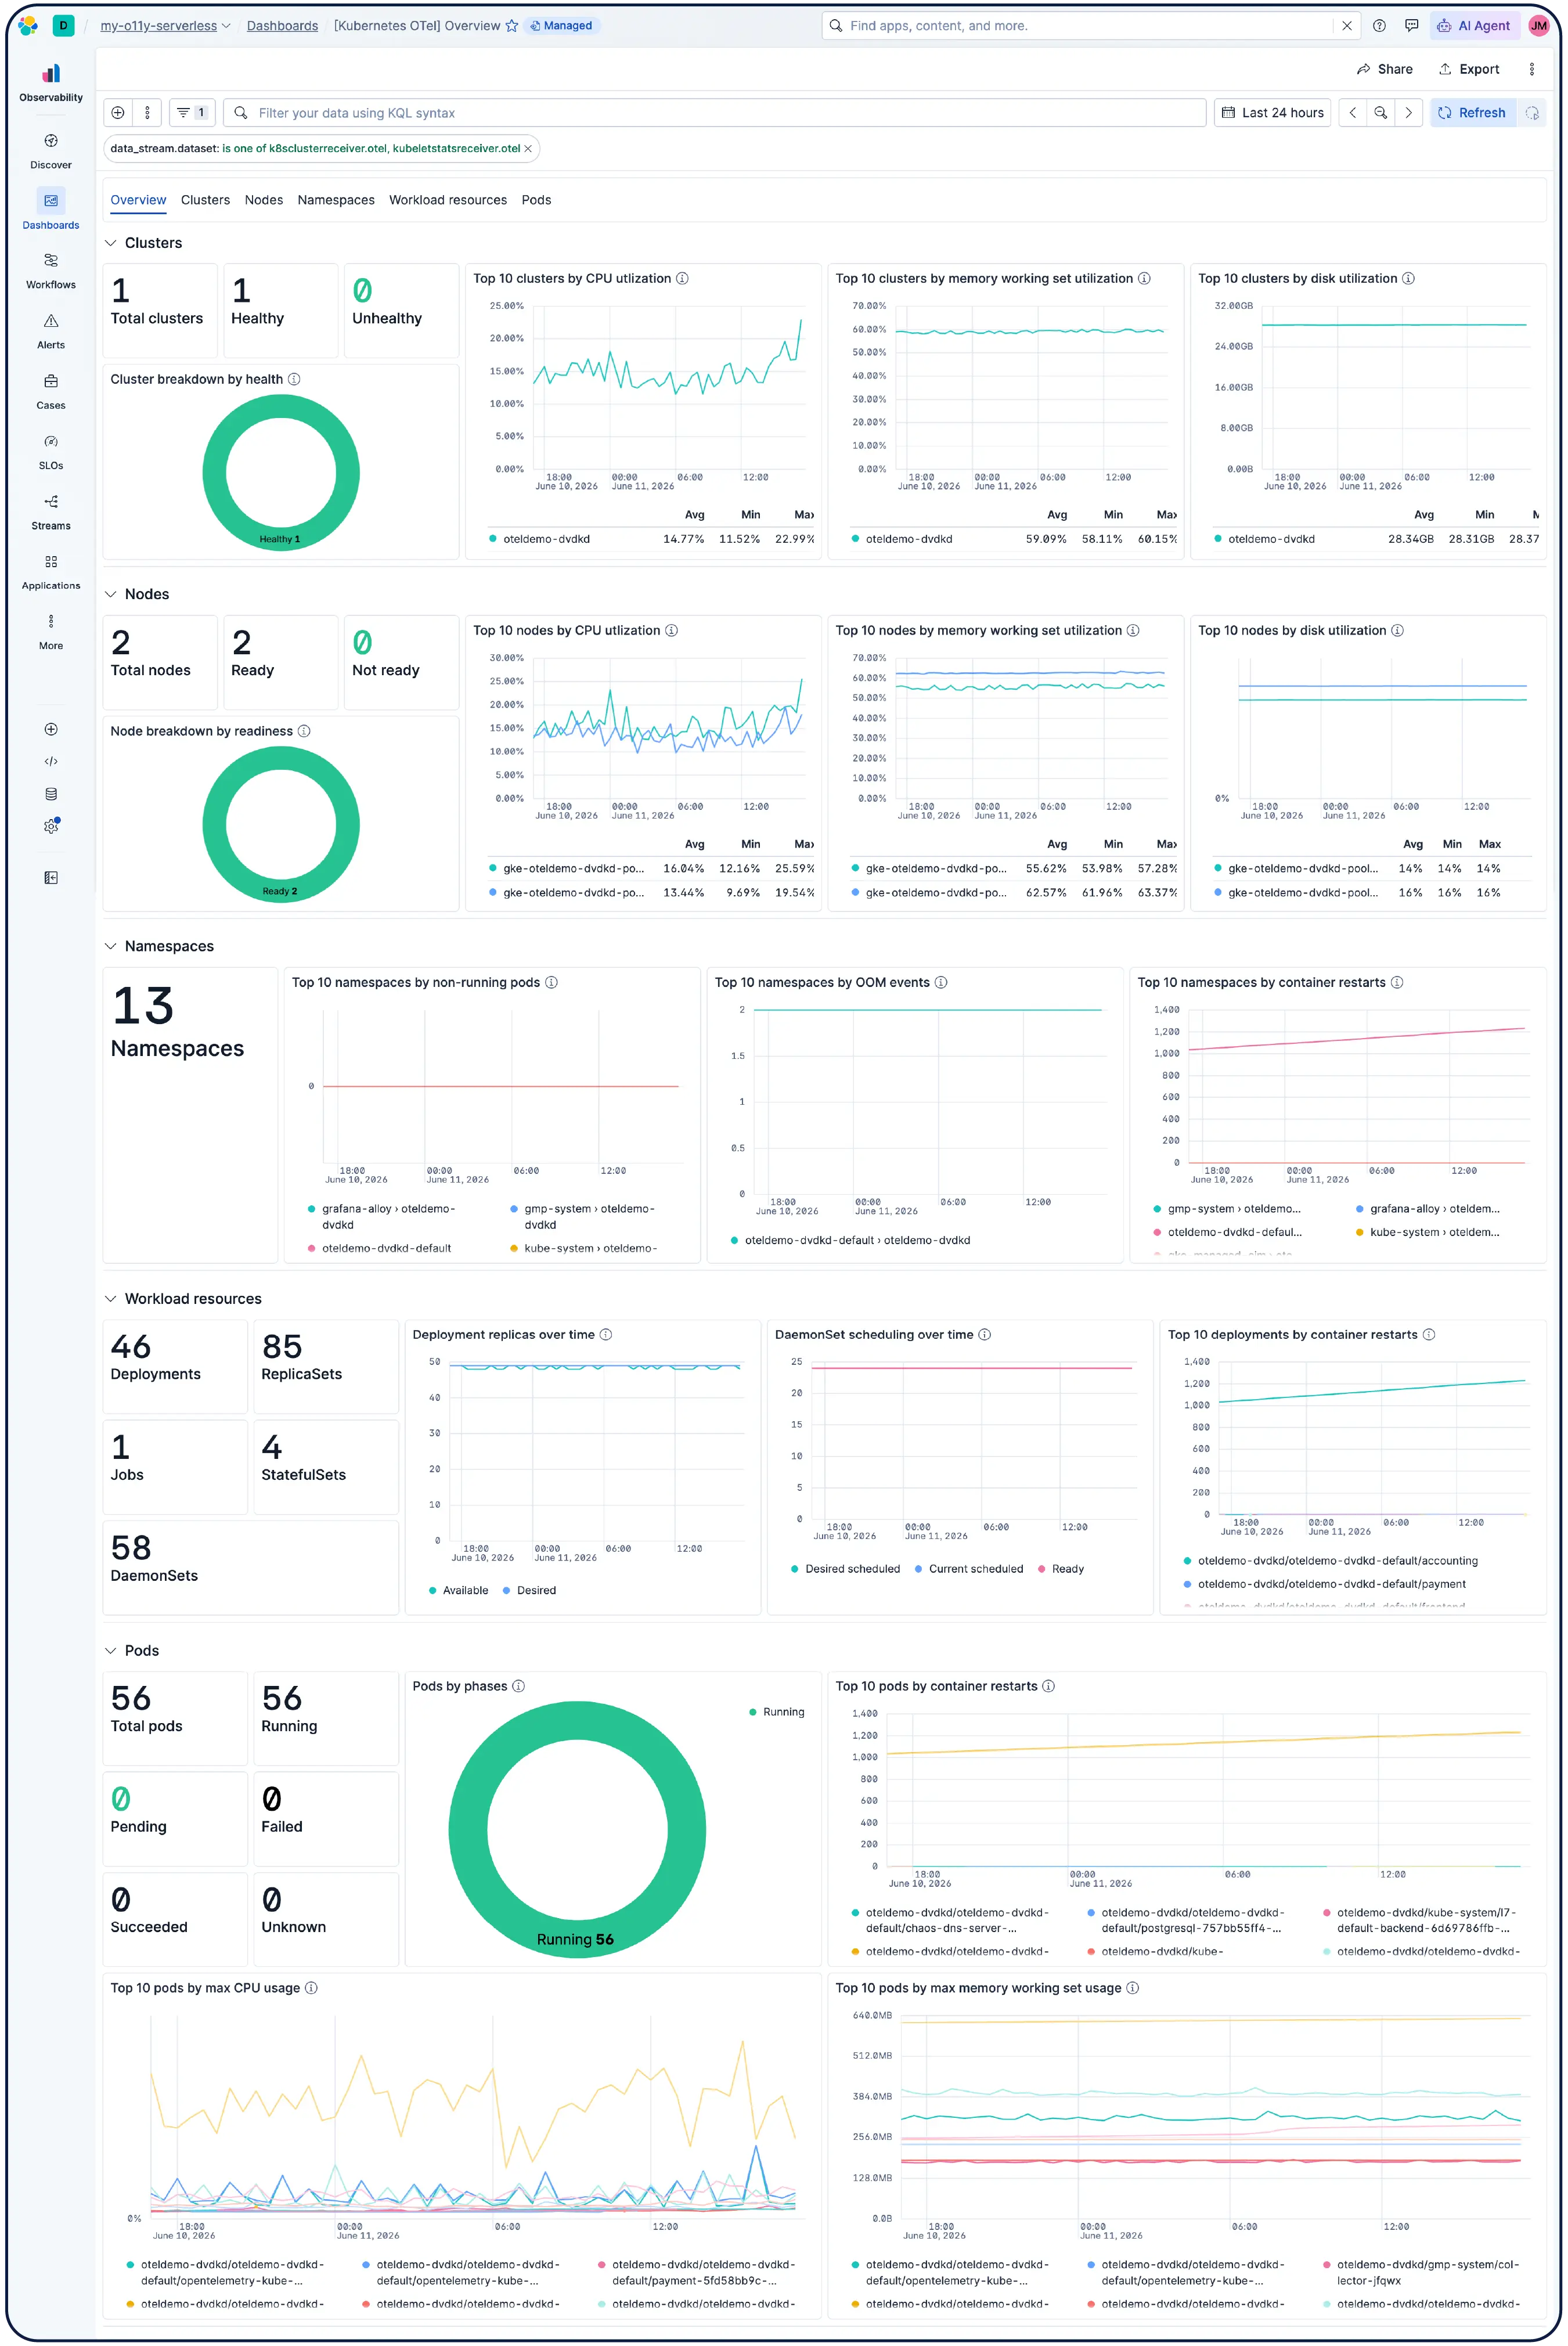Open Alerts in the sidebar

pyautogui.click(x=51, y=331)
